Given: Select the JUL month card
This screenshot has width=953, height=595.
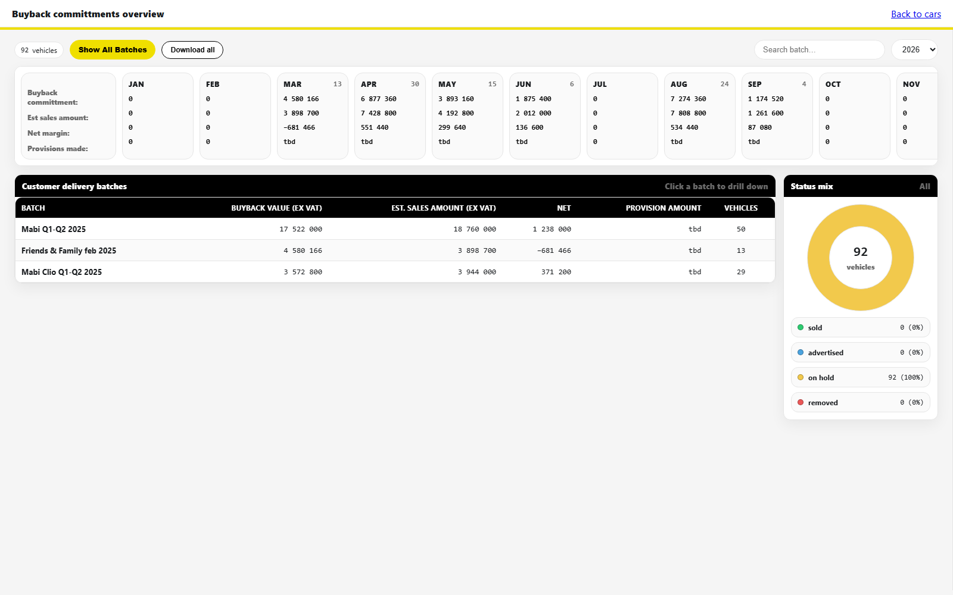Looking at the screenshot, I should click(x=622, y=116).
